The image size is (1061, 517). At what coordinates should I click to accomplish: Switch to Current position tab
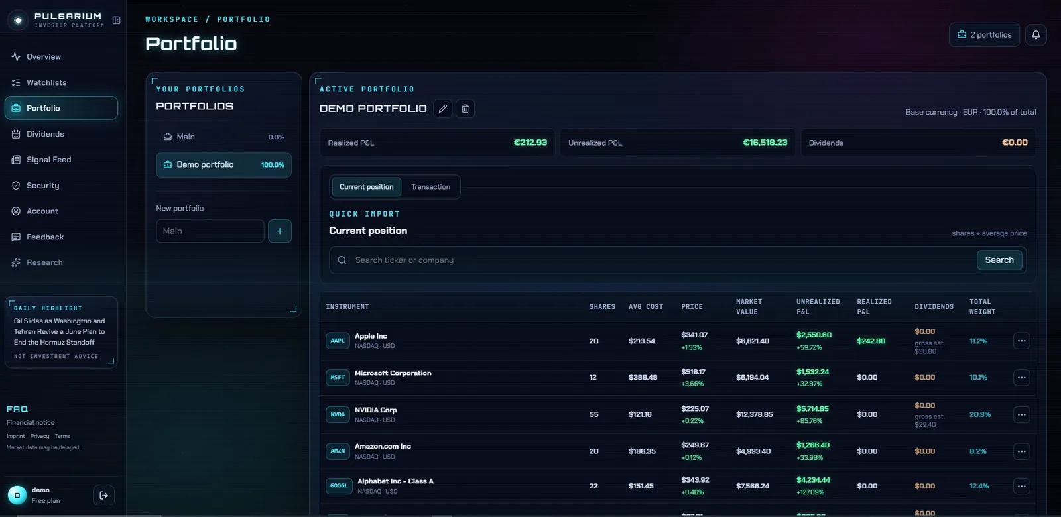pyautogui.click(x=366, y=187)
